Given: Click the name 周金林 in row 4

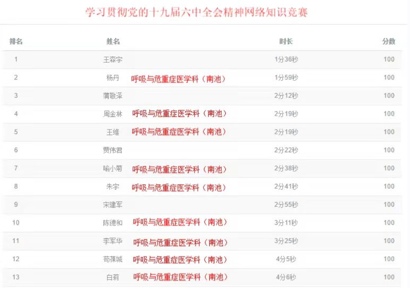Looking at the screenshot, I should pos(113,114).
